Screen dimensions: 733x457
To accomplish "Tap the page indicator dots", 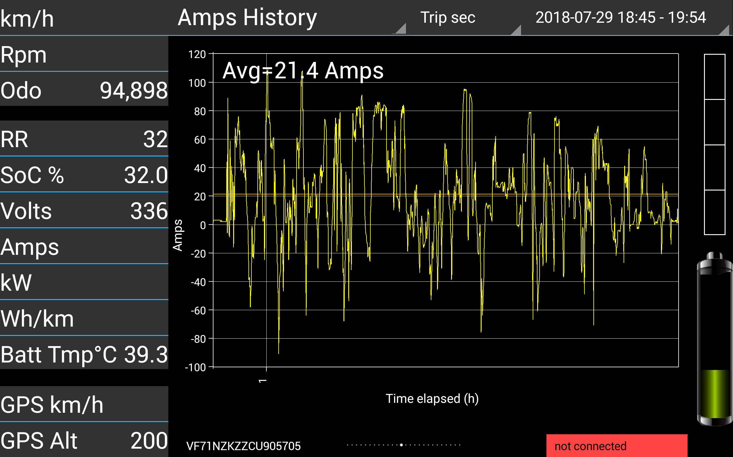I will (x=403, y=445).
